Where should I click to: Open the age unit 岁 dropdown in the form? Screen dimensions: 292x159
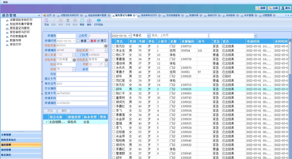tap(106, 65)
